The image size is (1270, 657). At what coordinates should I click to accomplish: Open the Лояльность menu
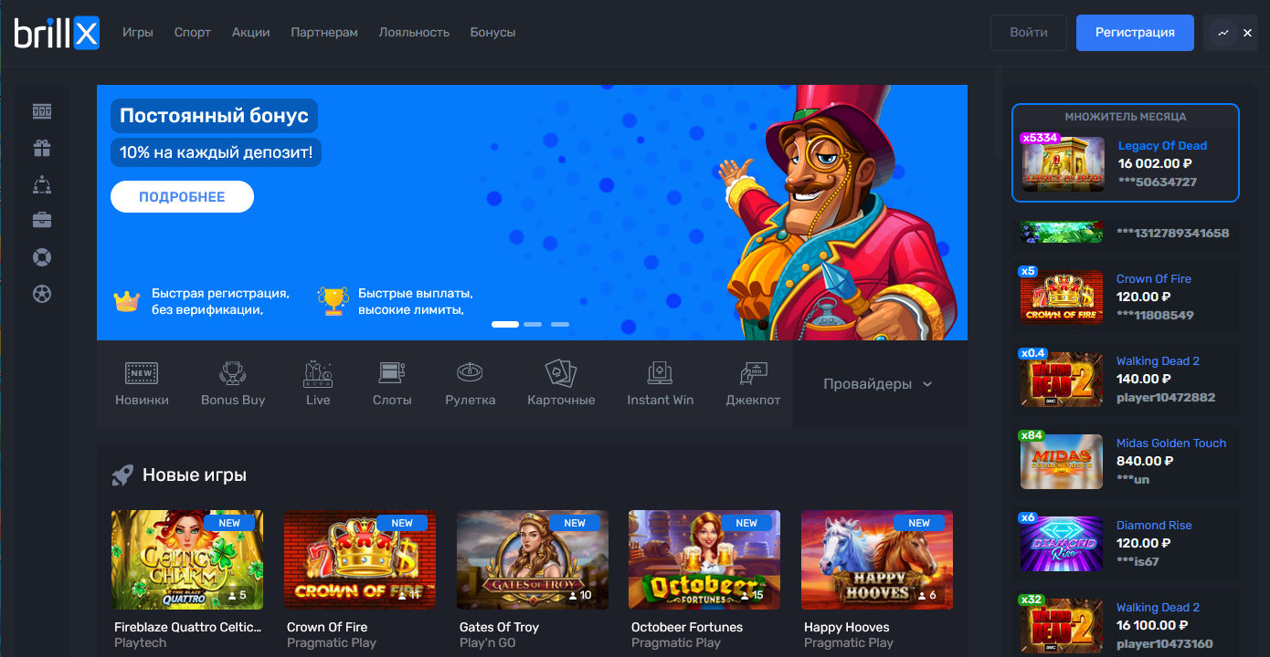(x=414, y=32)
